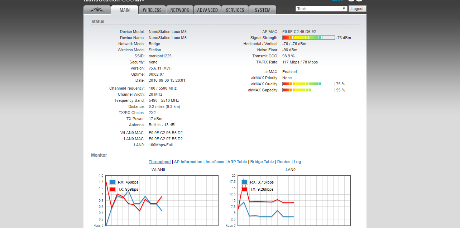Show the ARP Table

[237, 162]
